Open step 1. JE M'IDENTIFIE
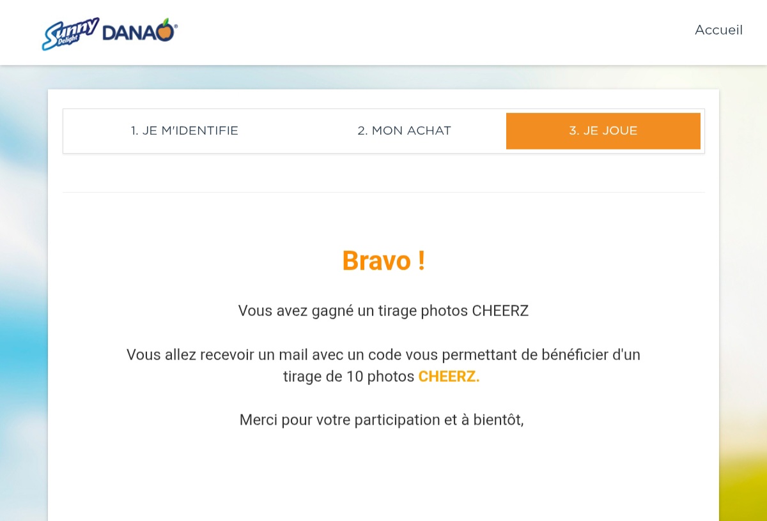The width and height of the screenshot is (767, 521). (185, 131)
